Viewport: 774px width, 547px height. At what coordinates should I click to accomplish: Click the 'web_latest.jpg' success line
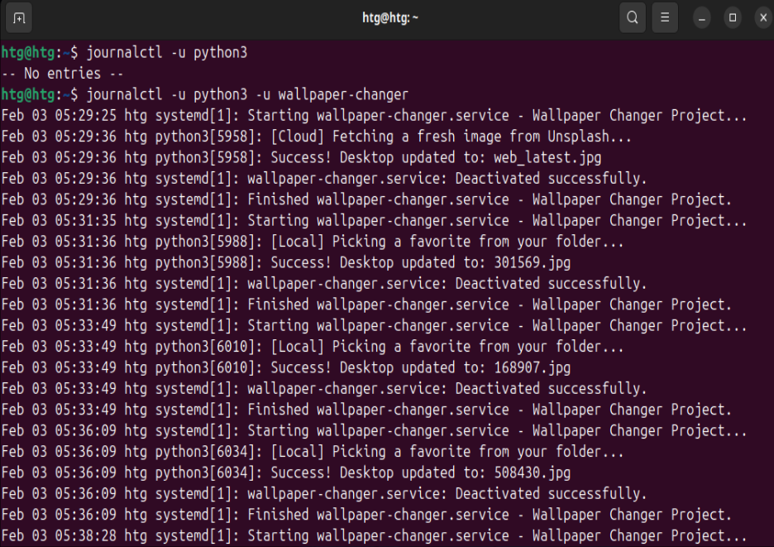pyautogui.click(x=301, y=157)
